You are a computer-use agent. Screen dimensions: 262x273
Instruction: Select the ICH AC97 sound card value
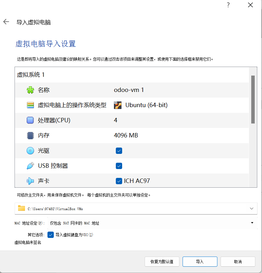[x=137, y=181]
